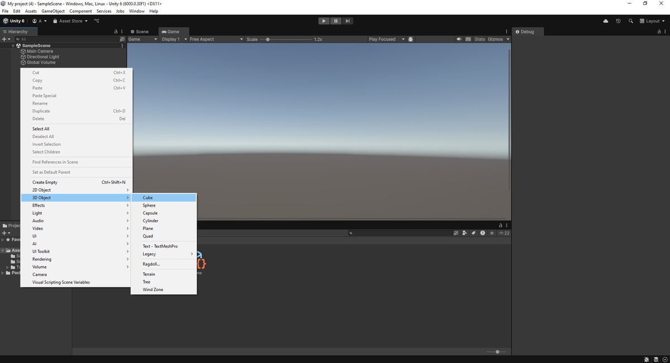This screenshot has width=670, height=363.
Task: Click the Play button
Action: pos(324,21)
